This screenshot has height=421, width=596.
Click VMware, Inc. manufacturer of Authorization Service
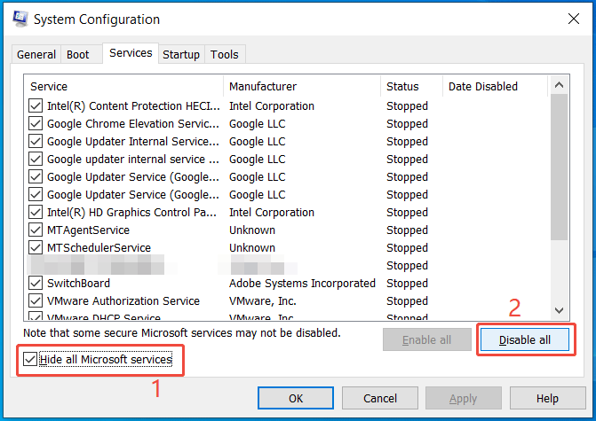[x=263, y=301]
